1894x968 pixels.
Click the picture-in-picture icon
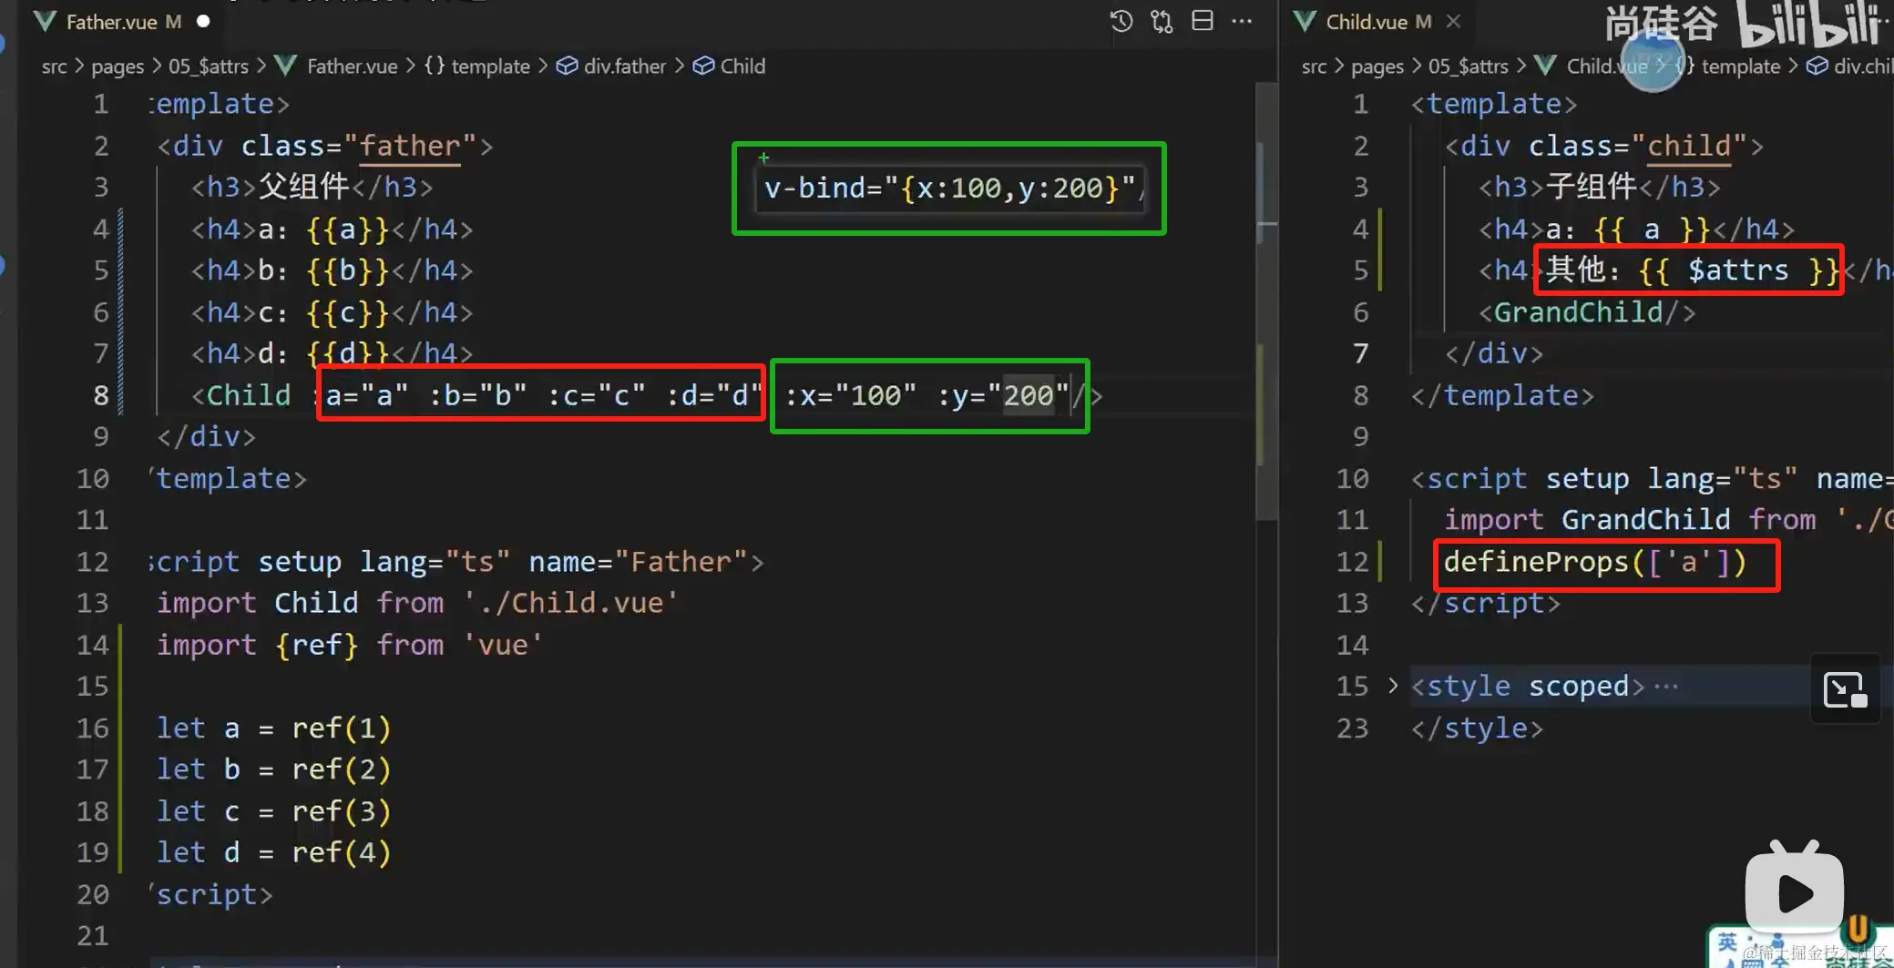(1846, 689)
